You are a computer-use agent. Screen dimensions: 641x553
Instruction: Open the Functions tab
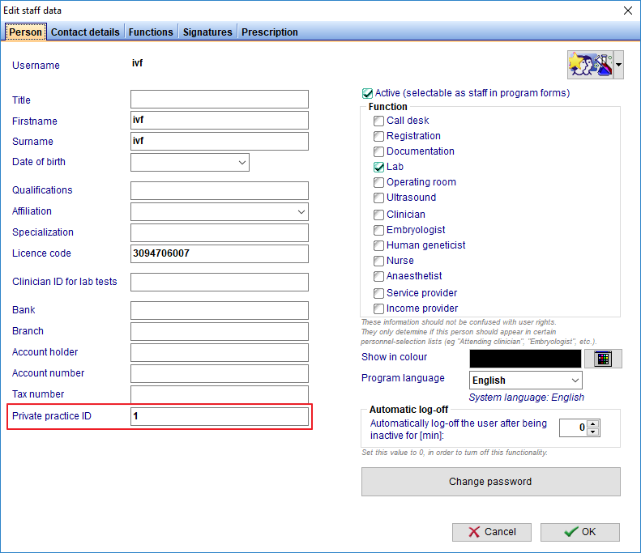click(x=151, y=32)
